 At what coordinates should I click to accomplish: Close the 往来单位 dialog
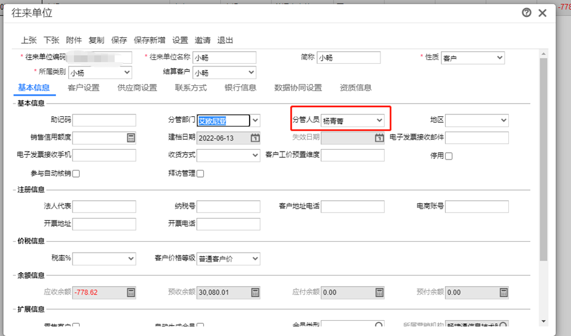pos(542,13)
